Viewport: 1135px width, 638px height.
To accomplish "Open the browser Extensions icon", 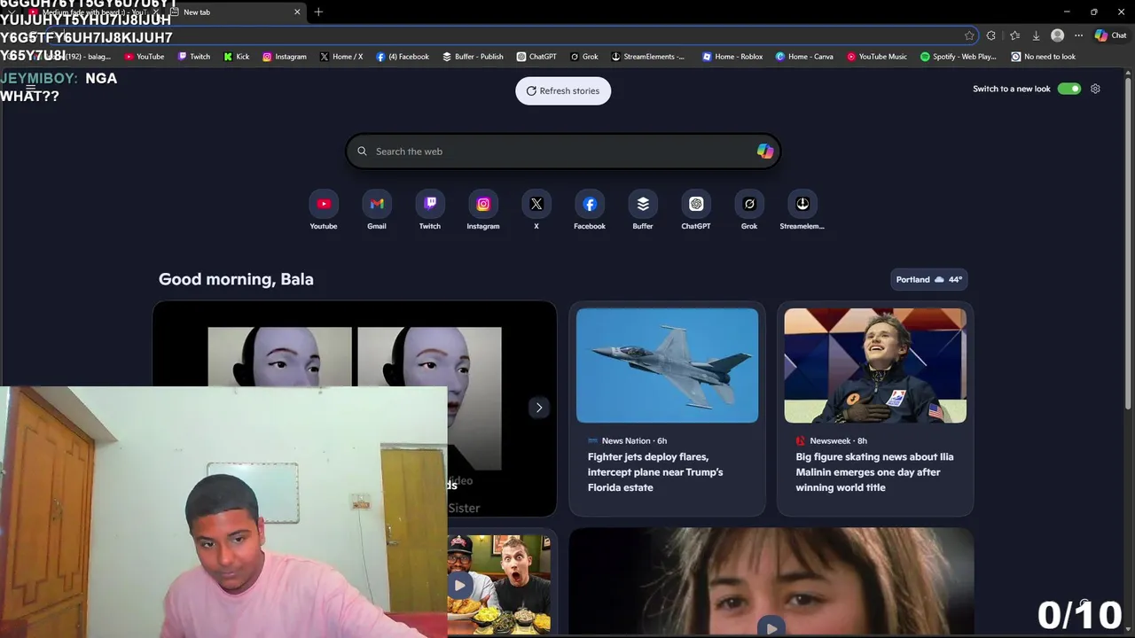I will coord(991,35).
